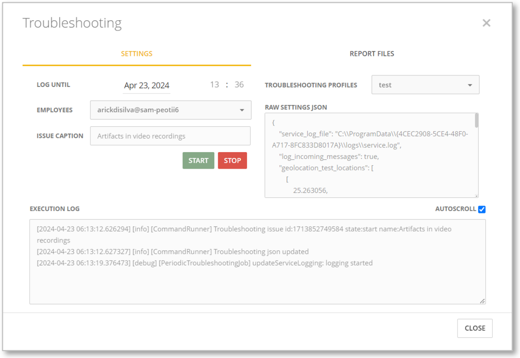Click the red STOP button
Screen dimensions: 520x358
tap(232, 160)
